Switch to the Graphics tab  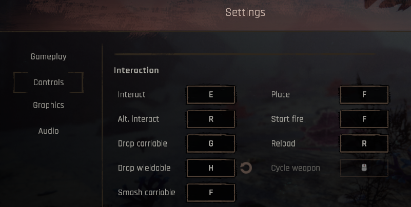pyautogui.click(x=49, y=105)
